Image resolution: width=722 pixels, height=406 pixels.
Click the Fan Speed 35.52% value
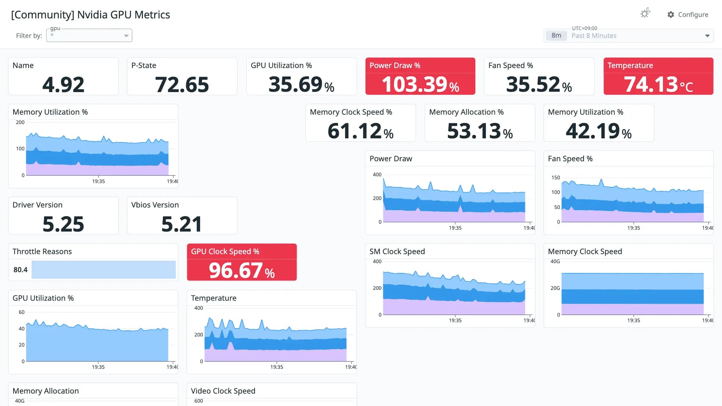pos(539,85)
